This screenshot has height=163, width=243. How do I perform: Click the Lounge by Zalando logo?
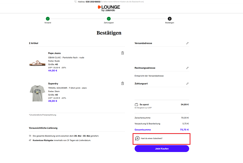(109, 8)
